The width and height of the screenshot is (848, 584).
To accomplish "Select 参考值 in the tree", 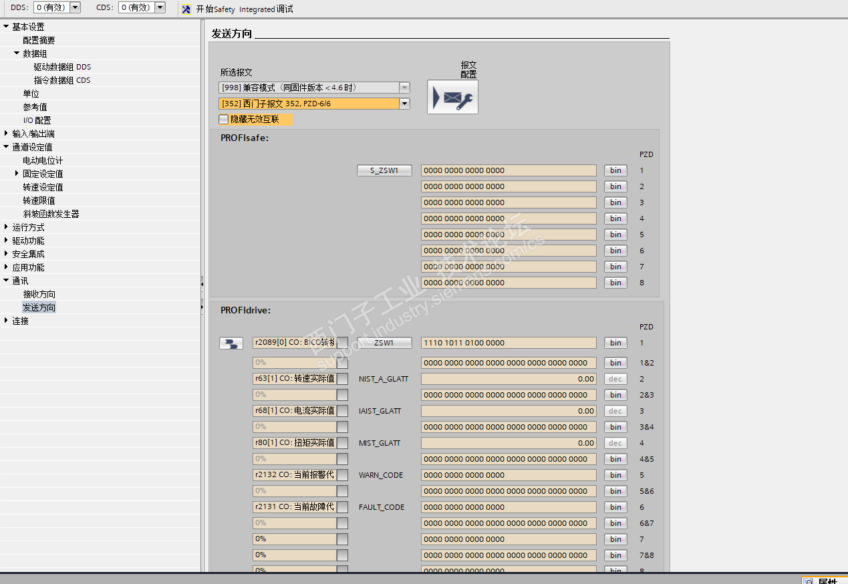I will pyautogui.click(x=35, y=107).
